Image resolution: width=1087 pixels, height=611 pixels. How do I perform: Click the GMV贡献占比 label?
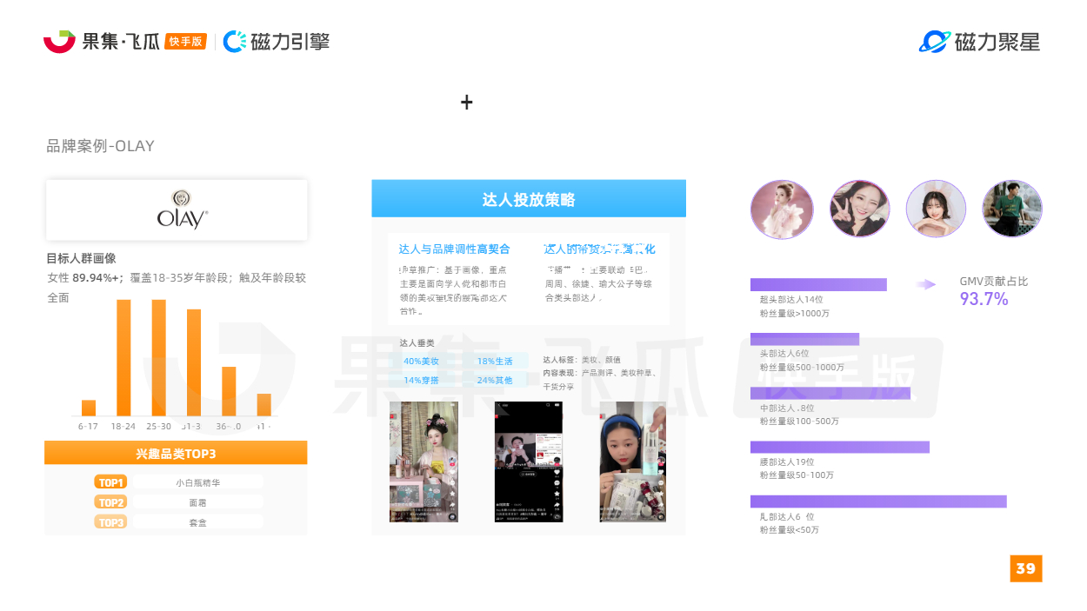pyautogui.click(x=994, y=282)
